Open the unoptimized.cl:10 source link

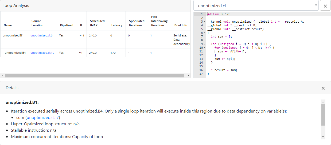tap(42, 53)
